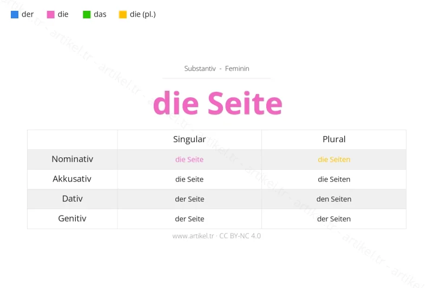Click the genitive plural 'der Seiten' cell

tap(334, 219)
